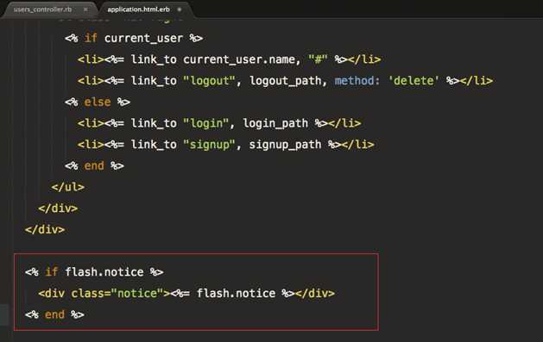This screenshot has width=543, height=342.
Task: Click 'login_path' in the code
Action: 275,123
